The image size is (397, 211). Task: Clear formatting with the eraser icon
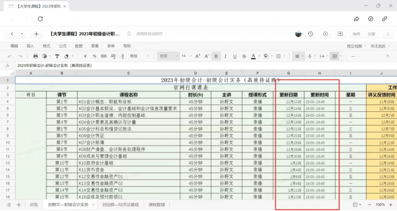pyautogui.click(x=67, y=56)
